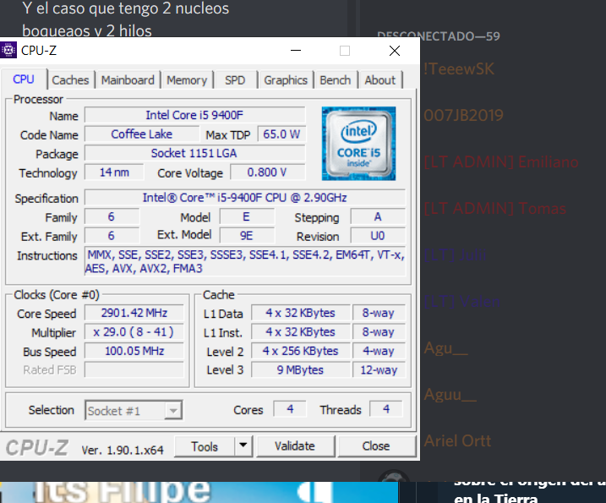Open the About tab
Image resolution: width=606 pixels, height=503 pixels.
point(379,80)
